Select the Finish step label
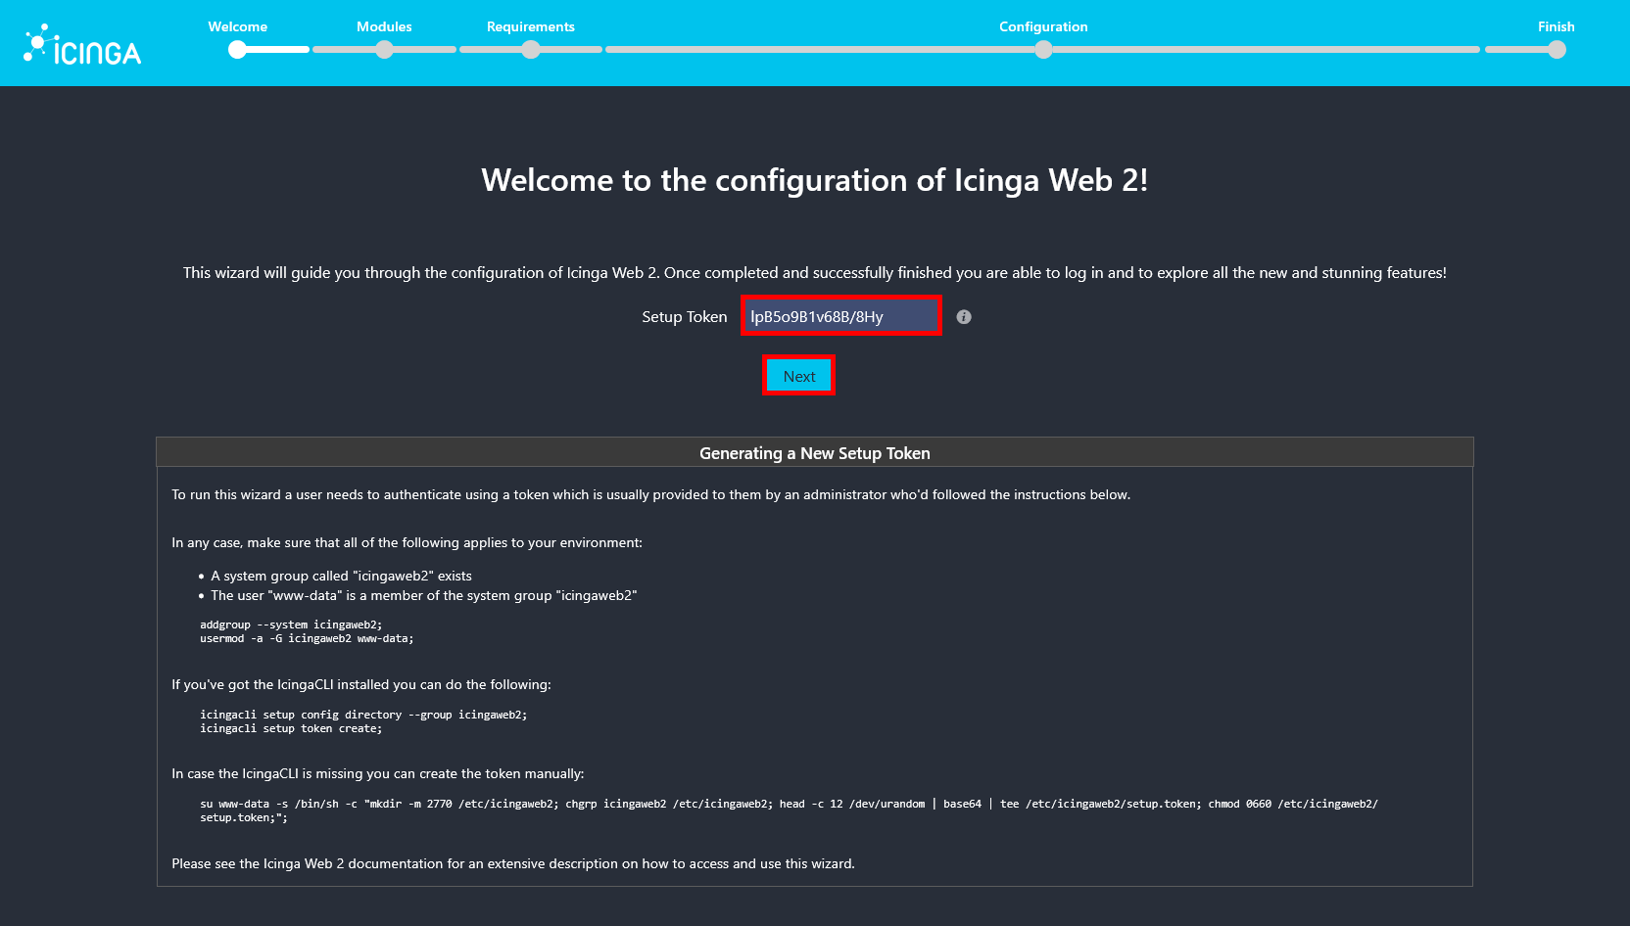Viewport: 1630px width, 926px height. (x=1557, y=26)
